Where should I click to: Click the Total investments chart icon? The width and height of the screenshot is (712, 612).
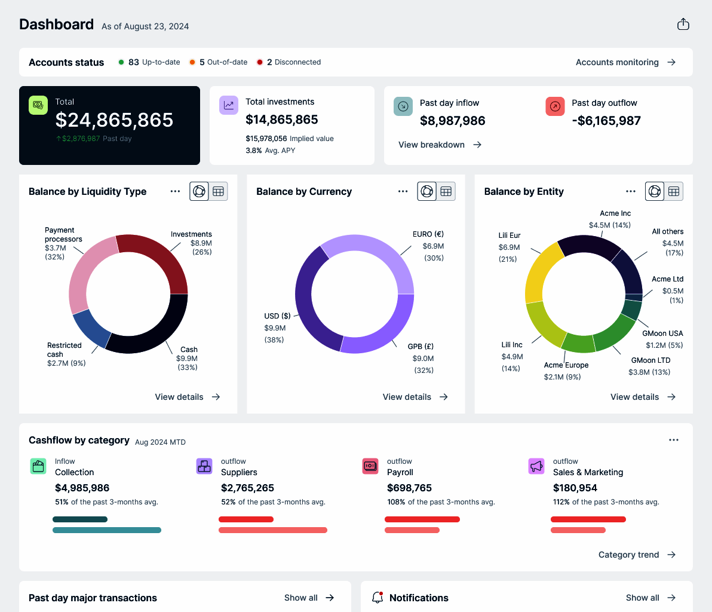228,105
